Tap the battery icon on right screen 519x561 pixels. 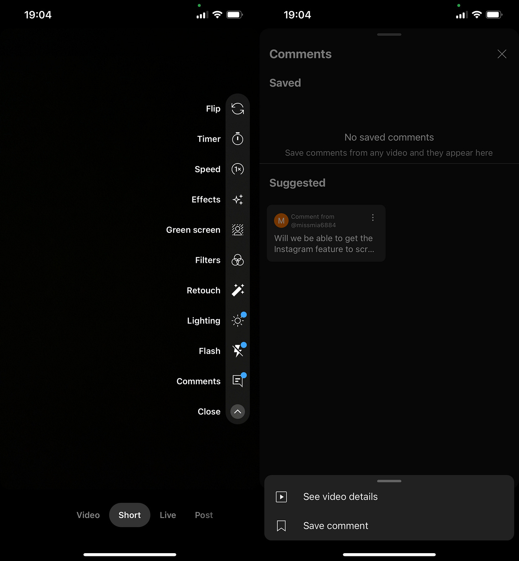pyautogui.click(x=494, y=15)
